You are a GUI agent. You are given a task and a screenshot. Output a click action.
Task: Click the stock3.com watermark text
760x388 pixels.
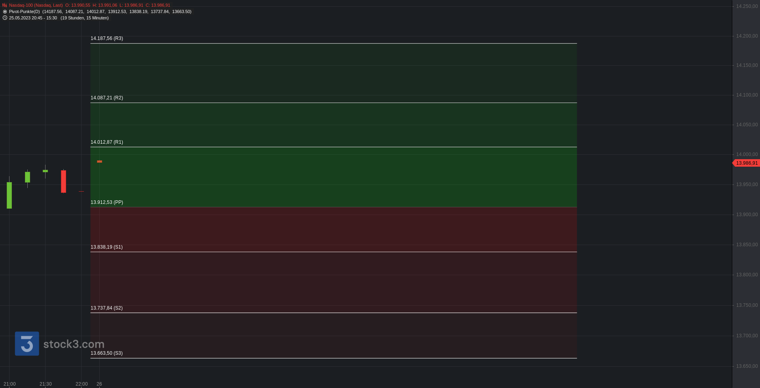coord(74,344)
